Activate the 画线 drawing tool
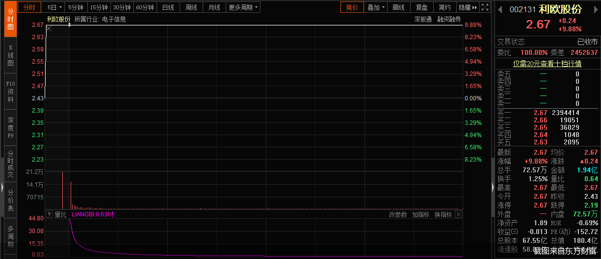The image size is (601, 259). point(399,7)
